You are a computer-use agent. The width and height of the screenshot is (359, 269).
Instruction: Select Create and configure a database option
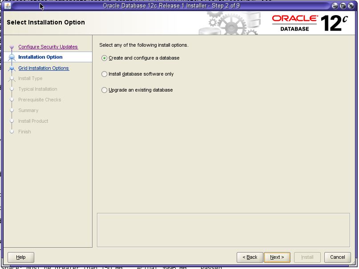140,58
